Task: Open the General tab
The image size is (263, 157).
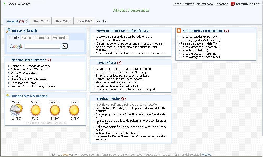Action: click(x=15, y=21)
